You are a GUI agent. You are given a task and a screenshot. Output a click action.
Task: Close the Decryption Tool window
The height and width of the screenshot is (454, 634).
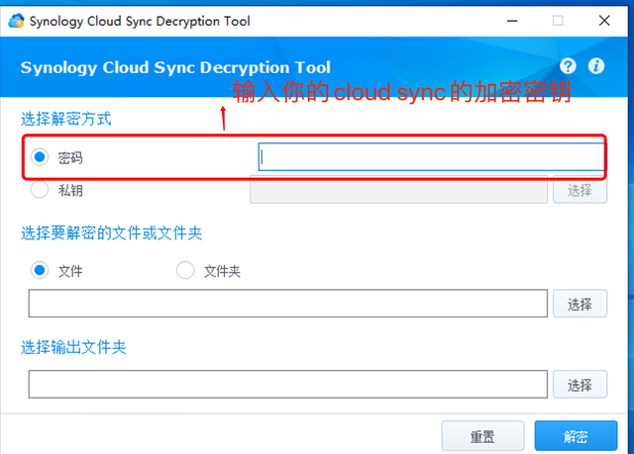tap(604, 21)
